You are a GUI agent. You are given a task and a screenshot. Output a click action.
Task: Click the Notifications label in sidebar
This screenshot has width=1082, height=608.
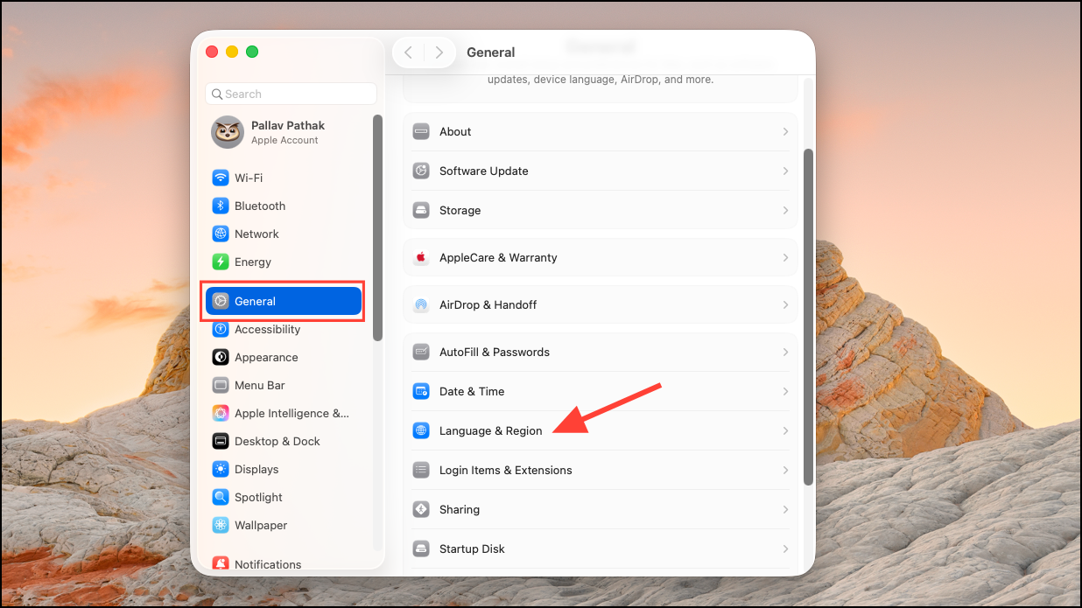point(268,564)
